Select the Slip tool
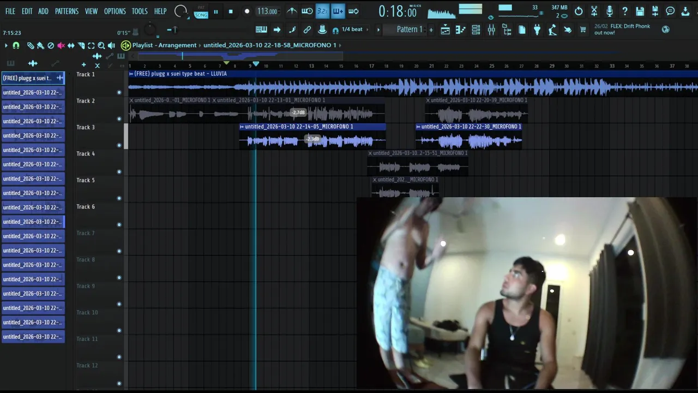Screen dimensions: 698x393 tap(71, 46)
